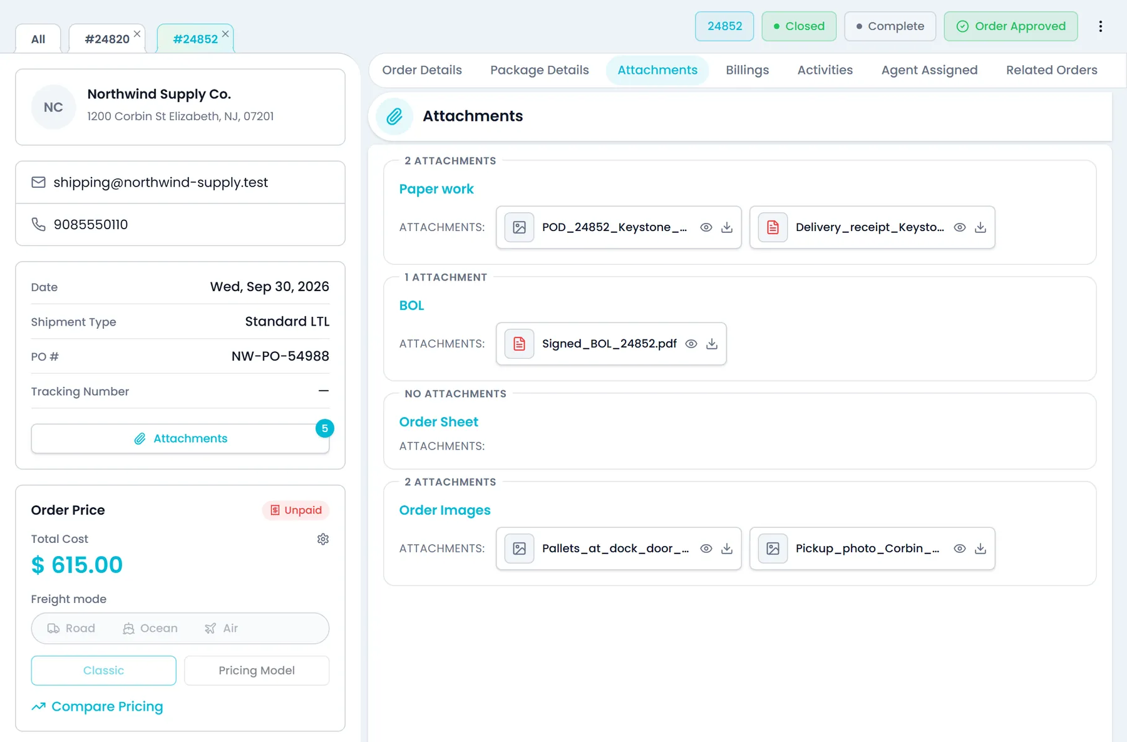Click the Closed status badge
Screen dimensions: 1127x742
click(x=799, y=26)
